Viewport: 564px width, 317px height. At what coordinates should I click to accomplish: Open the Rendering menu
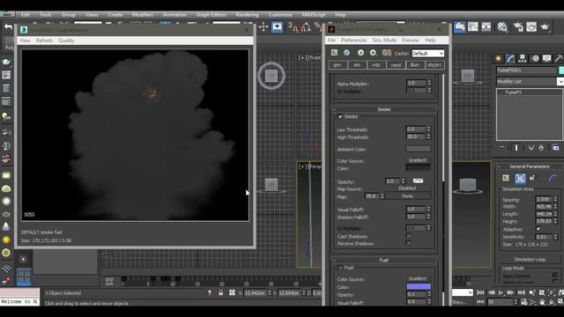(247, 15)
